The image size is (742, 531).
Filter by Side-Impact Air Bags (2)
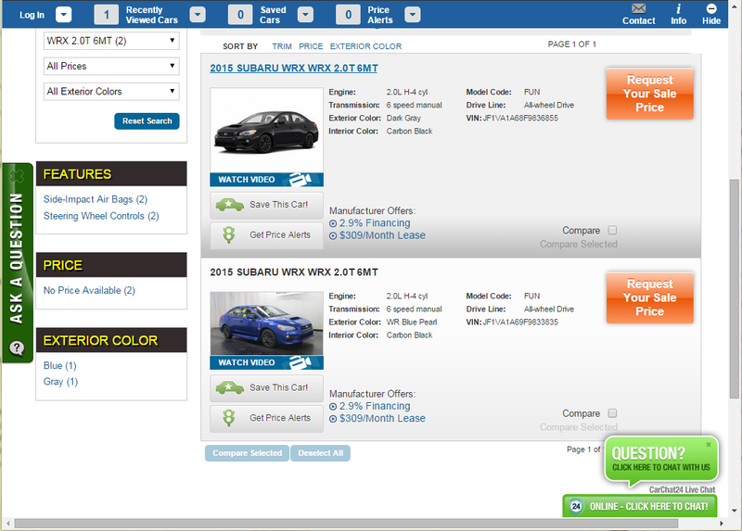pyautogui.click(x=96, y=199)
